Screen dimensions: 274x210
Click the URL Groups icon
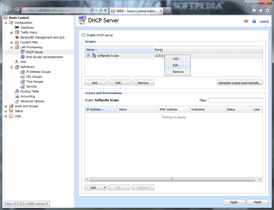click(x=23, y=77)
